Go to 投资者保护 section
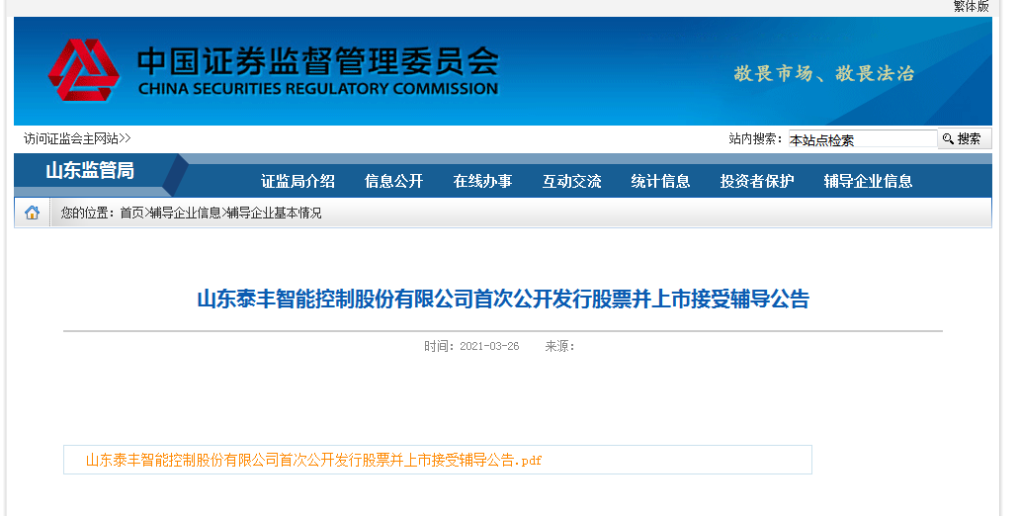This screenshot has height=516, width=1018. coord(756,181)
